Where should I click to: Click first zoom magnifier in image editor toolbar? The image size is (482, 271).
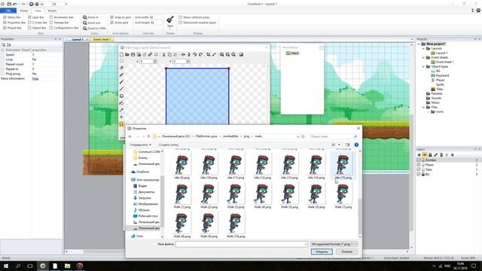pos(221,54)
